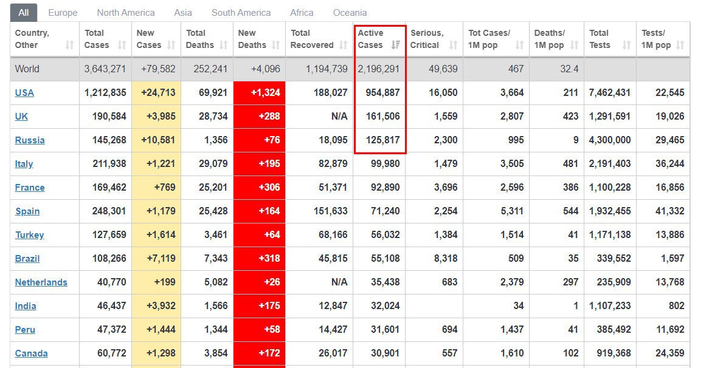Open the South America tab
The width and height of the screenshot is (709, 368).
241,13
